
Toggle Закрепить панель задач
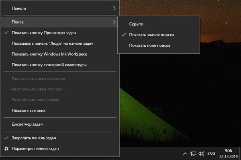point(60,138)
